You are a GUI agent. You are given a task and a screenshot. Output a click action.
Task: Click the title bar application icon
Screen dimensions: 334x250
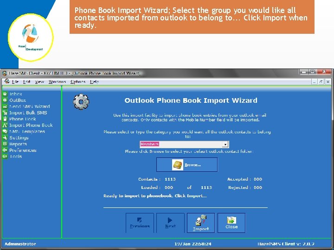pos(5,73)
